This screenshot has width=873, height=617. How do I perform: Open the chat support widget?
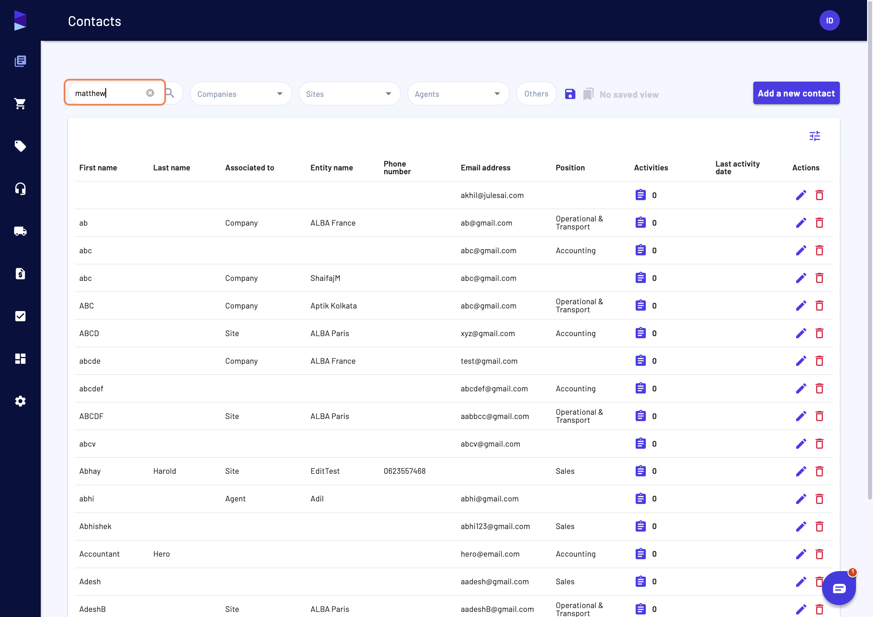839,588
